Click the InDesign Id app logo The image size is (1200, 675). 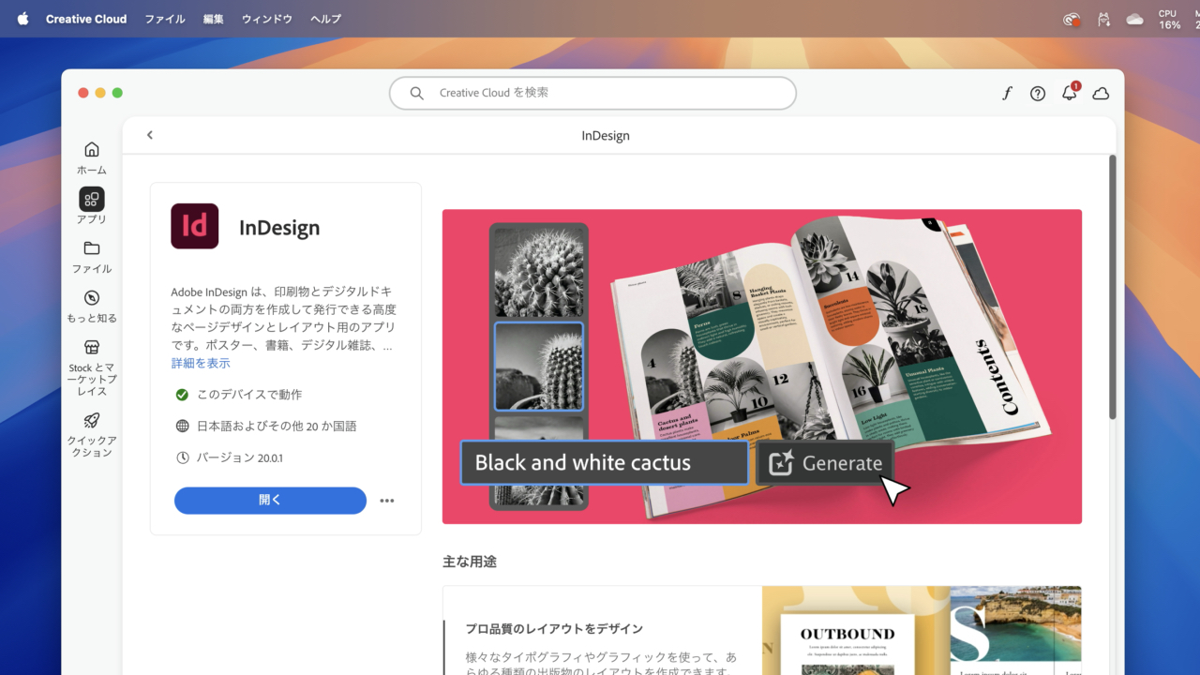click(x=195, y=226)
